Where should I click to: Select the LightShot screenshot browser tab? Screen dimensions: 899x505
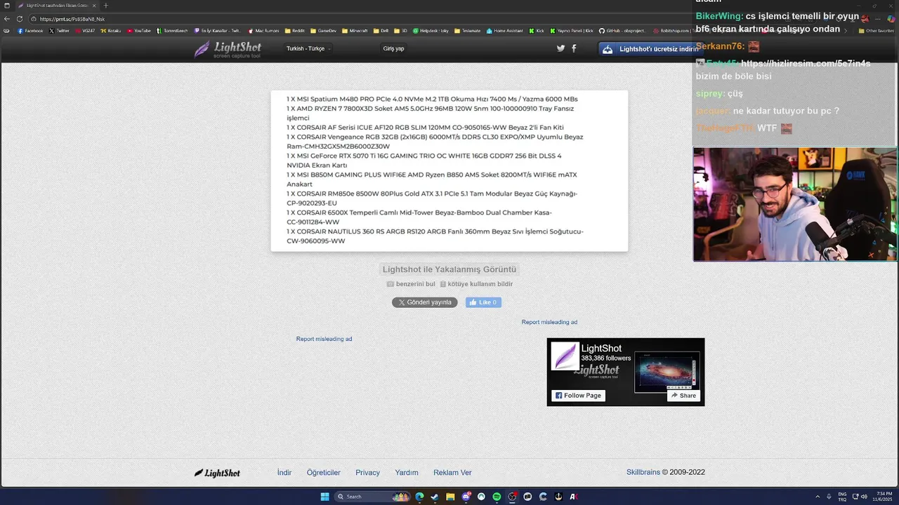pos(58,6)
